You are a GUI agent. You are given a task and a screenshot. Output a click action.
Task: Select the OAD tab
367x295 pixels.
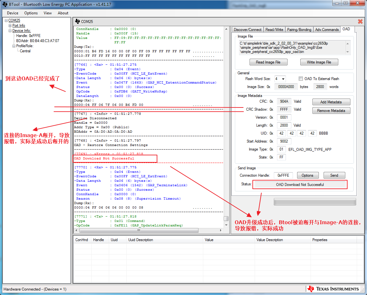pos(346,29)
